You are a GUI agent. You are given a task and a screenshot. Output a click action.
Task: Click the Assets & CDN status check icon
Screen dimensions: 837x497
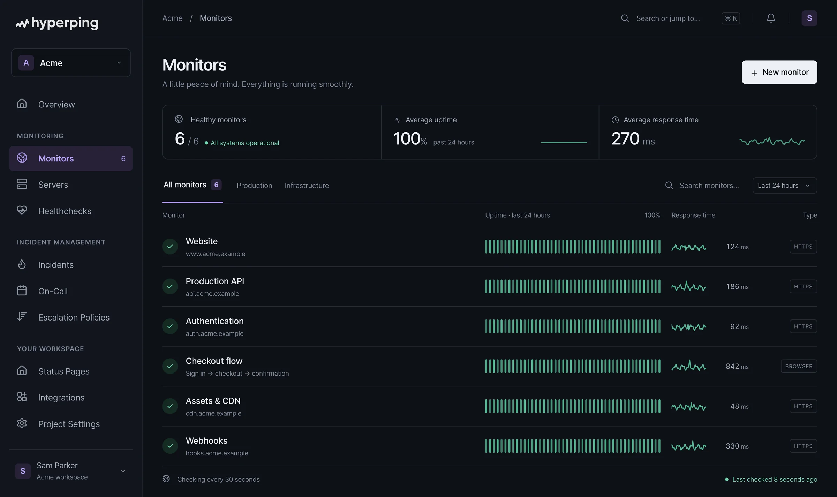(x=170, y=406)
